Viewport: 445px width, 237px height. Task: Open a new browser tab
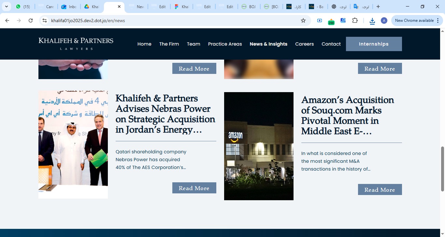(378, 7)
